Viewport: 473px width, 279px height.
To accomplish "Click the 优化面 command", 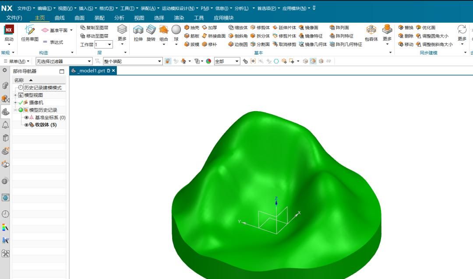I will pyautogui.click(x=426, y=28).
